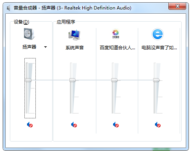Click the 系统声音 label
This screenshot has width=190, height=151.
click(75, 48)
